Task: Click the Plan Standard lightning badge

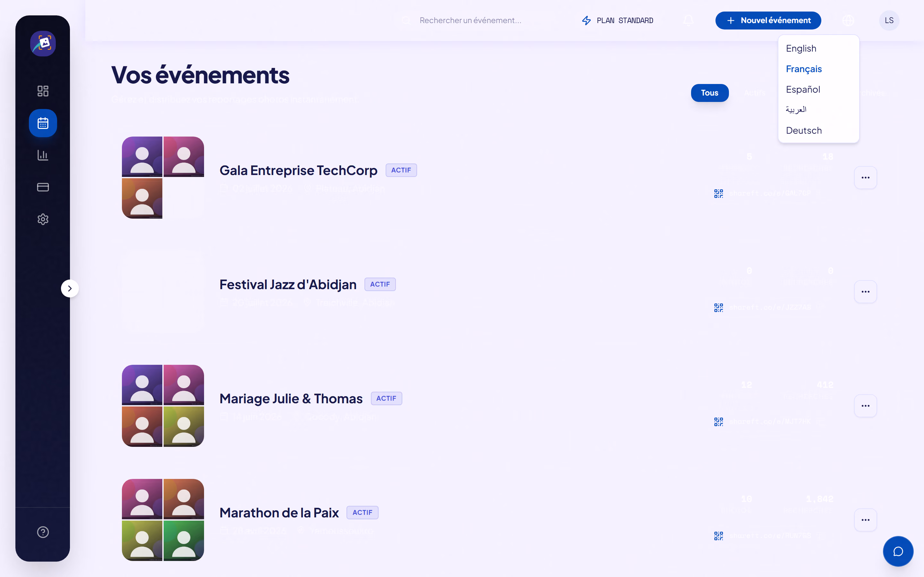Action: coord(617,21)
